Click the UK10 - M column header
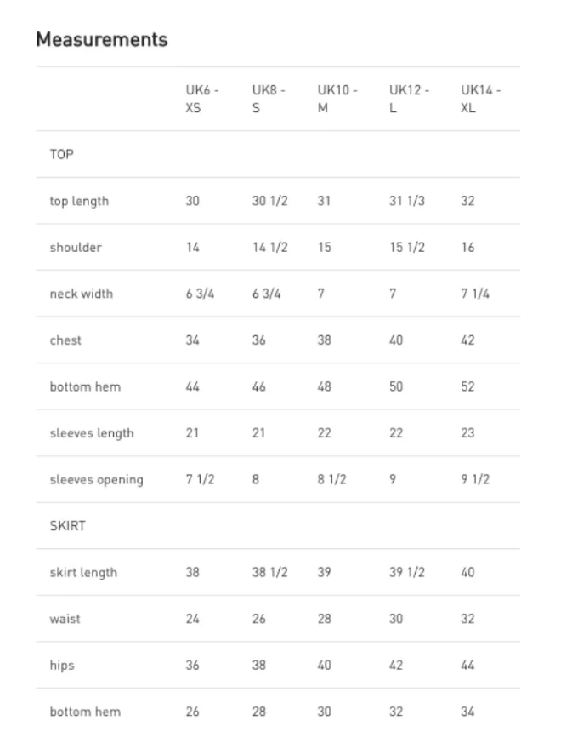The width and height of the screenshot is (561, 749). (337, 99)
